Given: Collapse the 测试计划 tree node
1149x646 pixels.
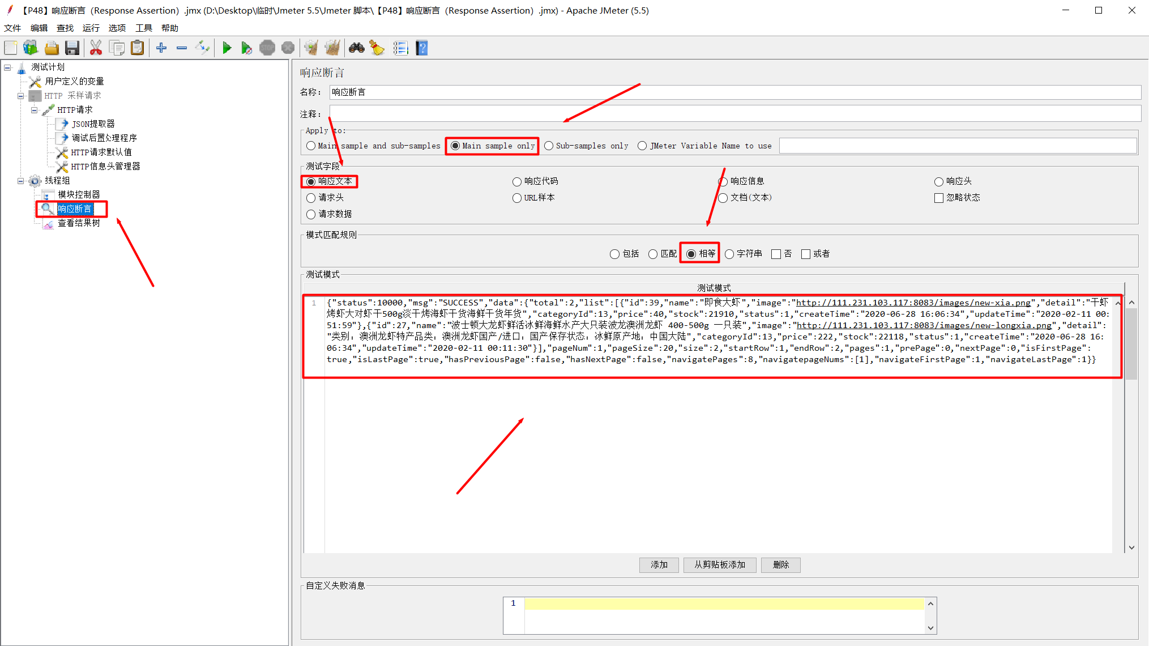Looking at the screenshot, I should coord(8,67).
